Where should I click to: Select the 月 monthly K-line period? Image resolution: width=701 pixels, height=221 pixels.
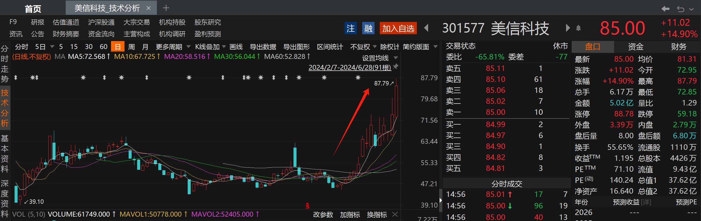(145, 47)
